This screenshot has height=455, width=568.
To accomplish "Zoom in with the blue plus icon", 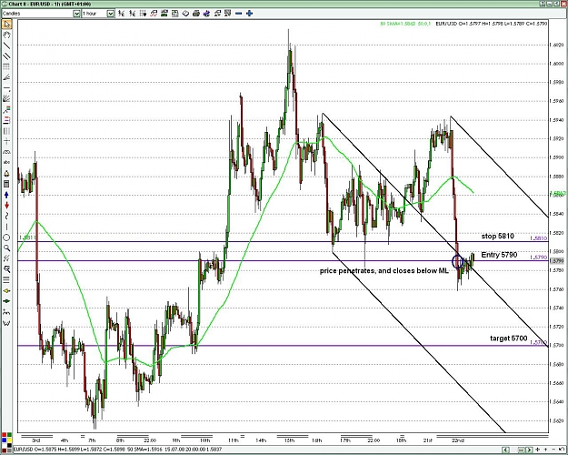I will [249, 14].
